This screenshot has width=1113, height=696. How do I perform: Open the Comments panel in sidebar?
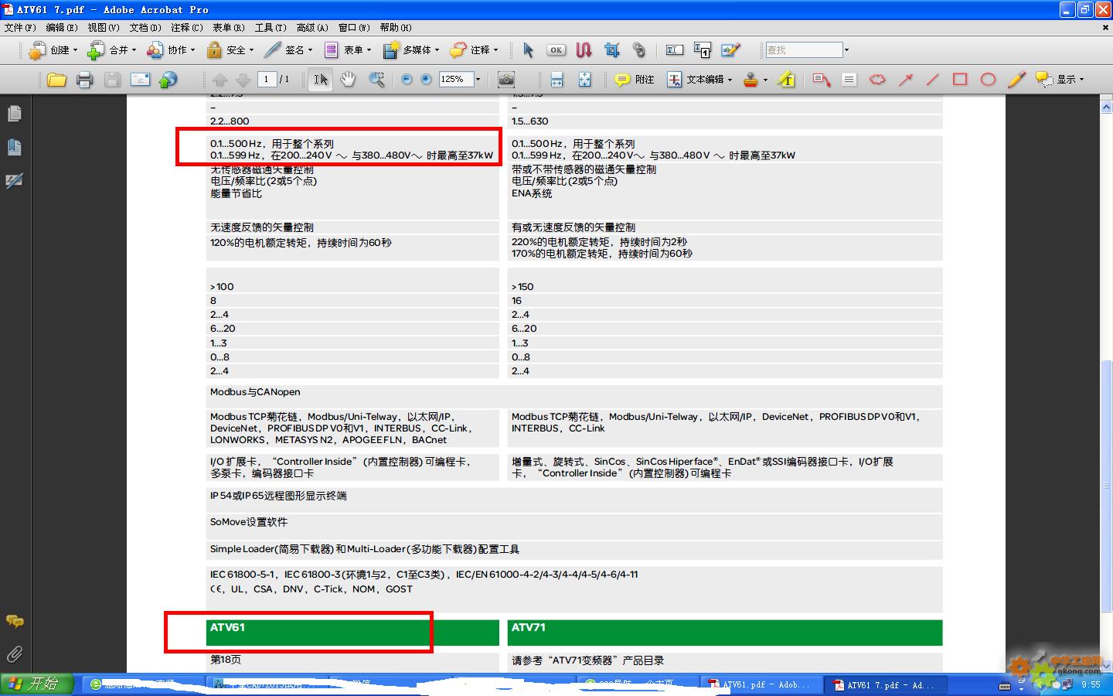tap(15, 621)
